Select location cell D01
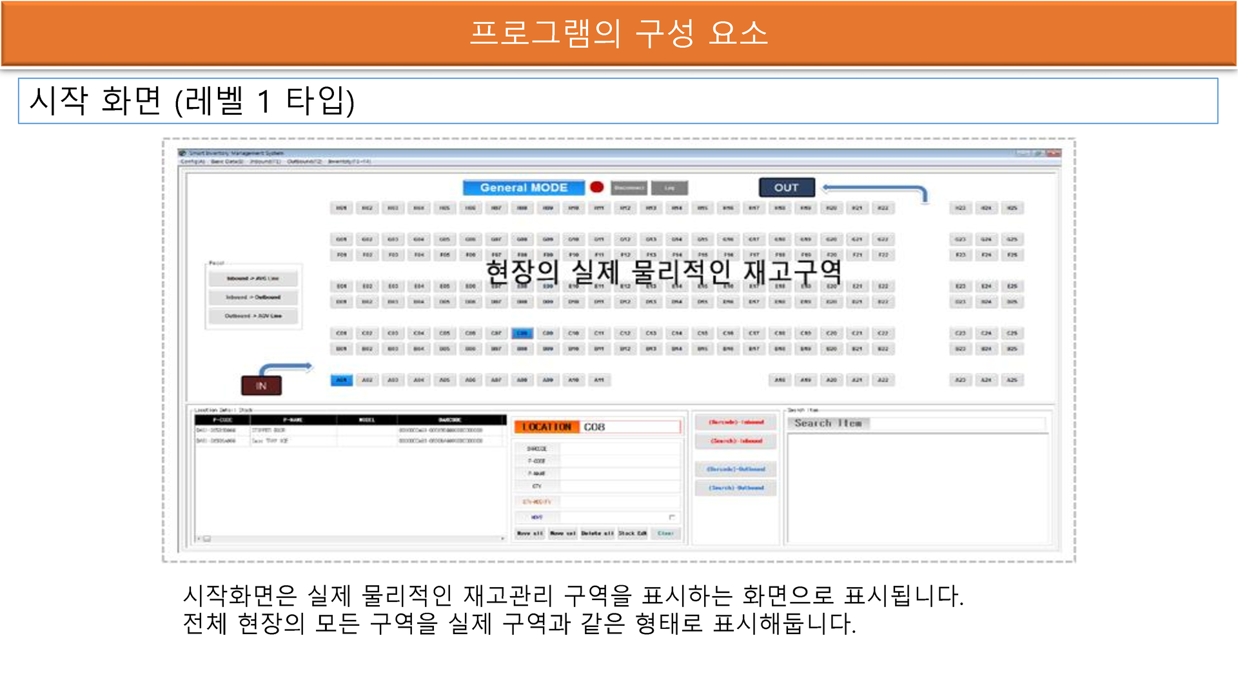 pyautogui.click(x=342, y=302)
